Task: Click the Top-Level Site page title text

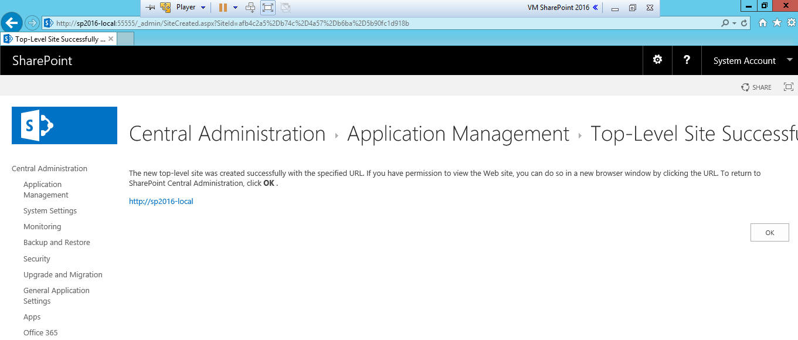Action: pyautogui.click(x=694, y=134)
